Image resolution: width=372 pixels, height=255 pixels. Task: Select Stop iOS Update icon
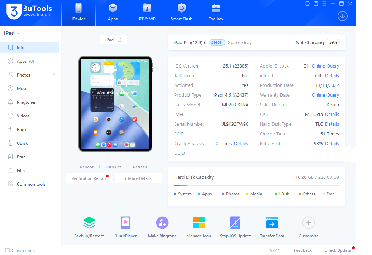tap(235, 223)
